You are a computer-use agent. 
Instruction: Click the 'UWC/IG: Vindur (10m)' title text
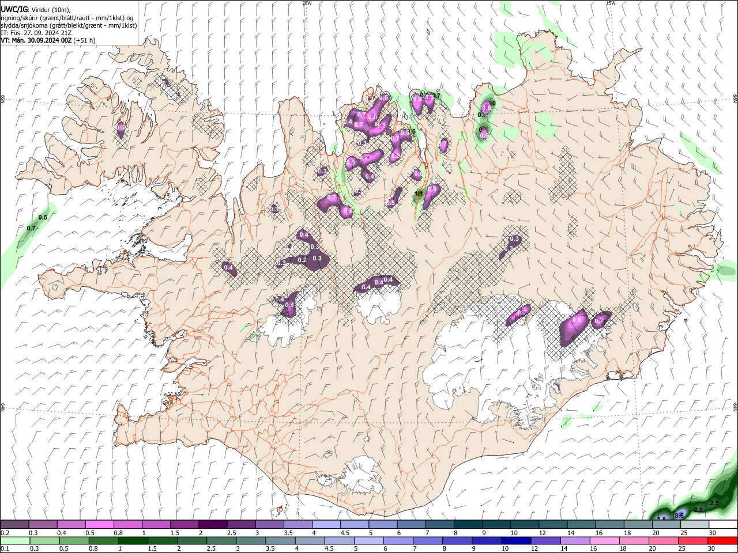click(x=36, y=9)
